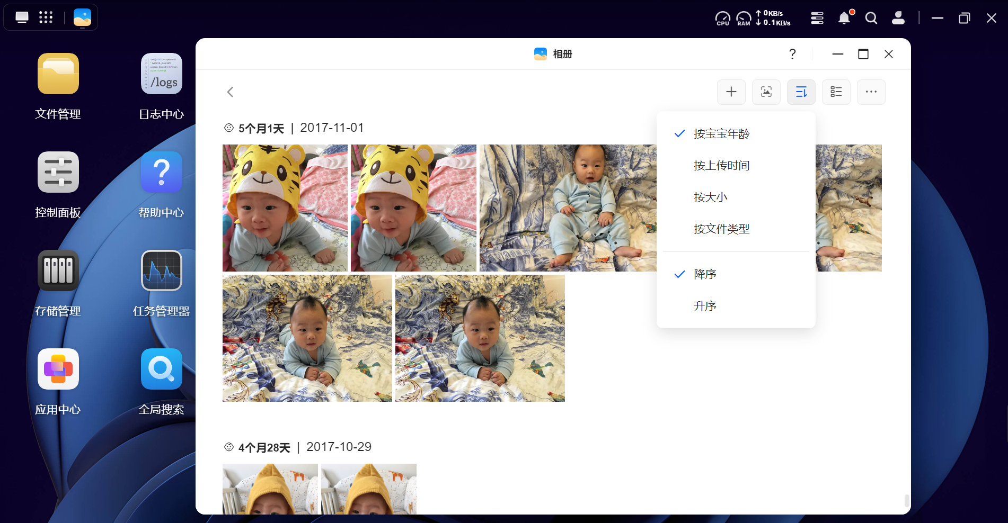1008x523 pixels.
Task: Open the 日志中心 logs icon
Action: click(x=162, y=74)
